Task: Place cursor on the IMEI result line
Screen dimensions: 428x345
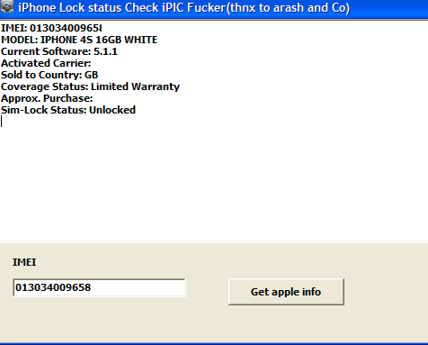Action: pos(51,28)
